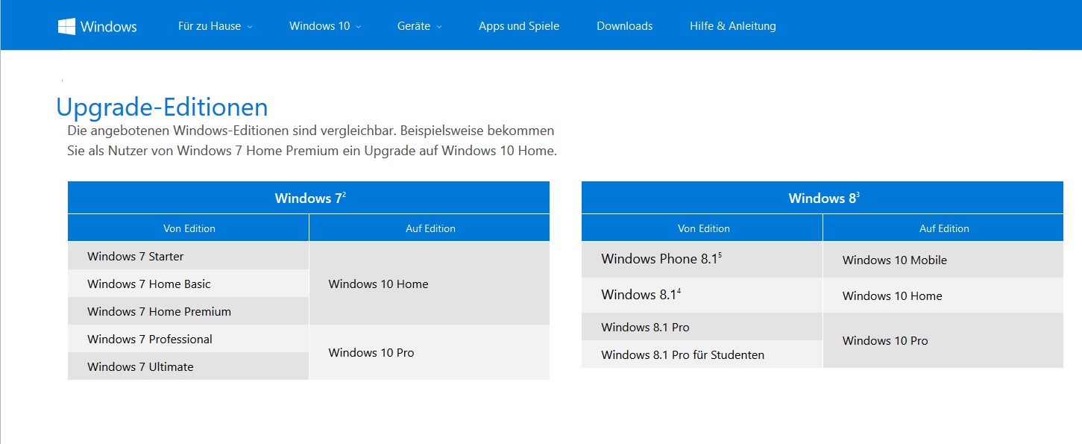This screenshot has width=1082, height=444.
Task: Click the Windows 10 Mobile cell
Action: pos(943,260)
